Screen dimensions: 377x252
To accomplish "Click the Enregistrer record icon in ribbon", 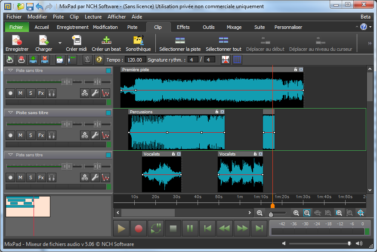I will click(17, 44).
